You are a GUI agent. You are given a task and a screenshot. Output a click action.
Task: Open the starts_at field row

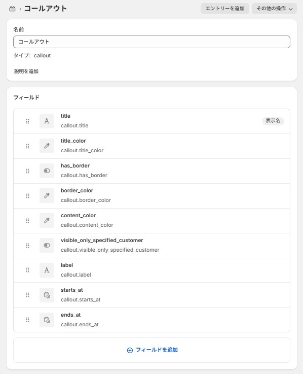click(x=151, y=295)
